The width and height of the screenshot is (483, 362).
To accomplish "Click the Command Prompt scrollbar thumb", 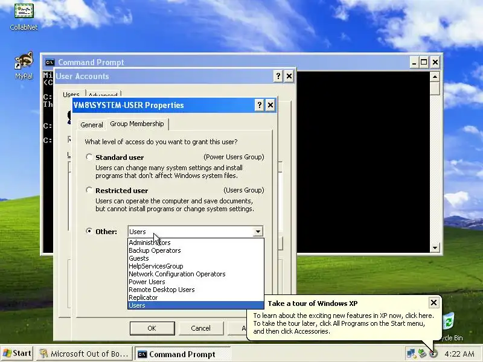I will [x=435, y=88].
